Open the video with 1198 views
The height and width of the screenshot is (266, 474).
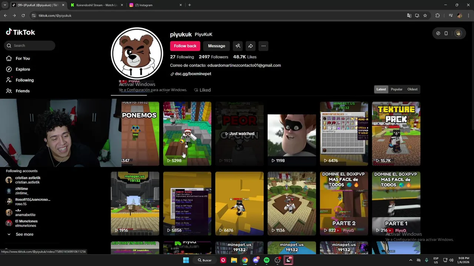[292, 133]
